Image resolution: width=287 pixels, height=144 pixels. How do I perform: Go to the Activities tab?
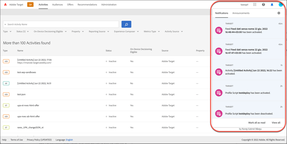point(43,5)
